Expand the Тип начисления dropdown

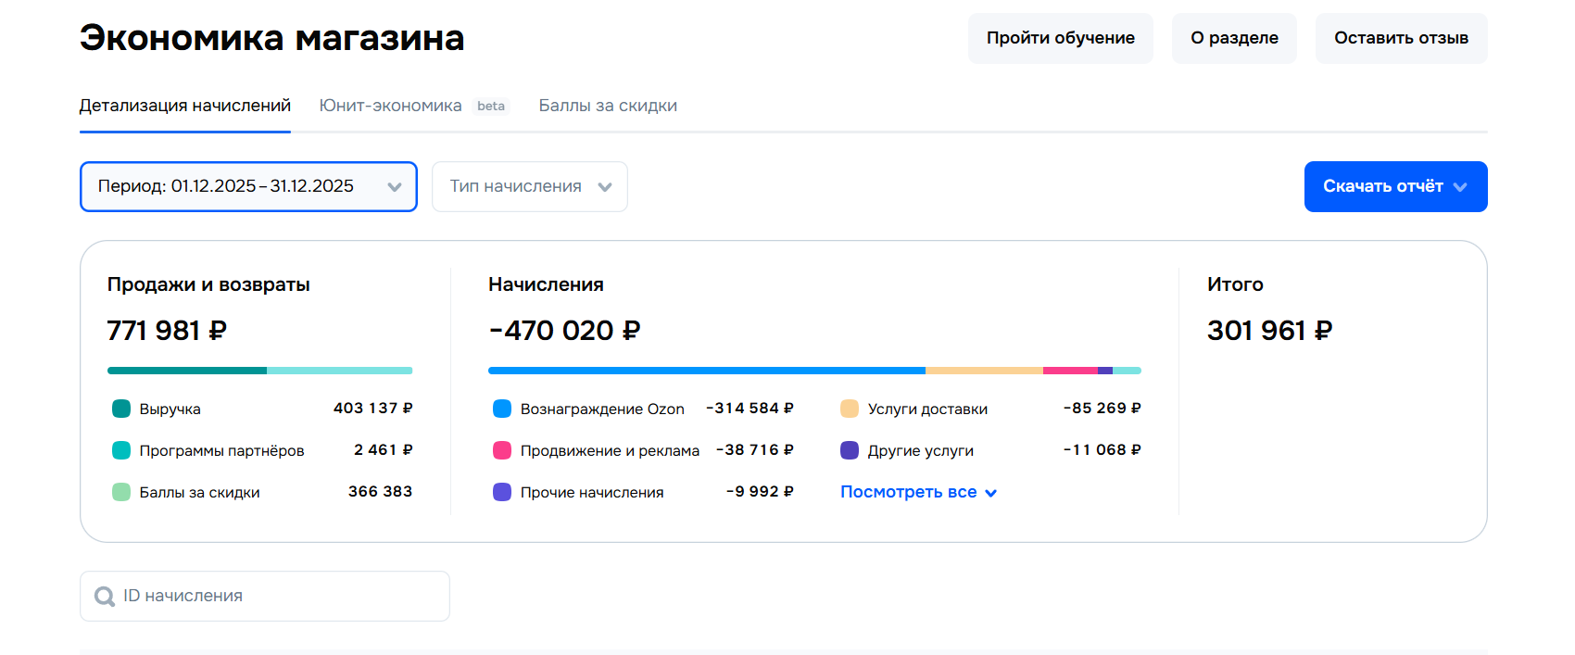tap(530, 186)
